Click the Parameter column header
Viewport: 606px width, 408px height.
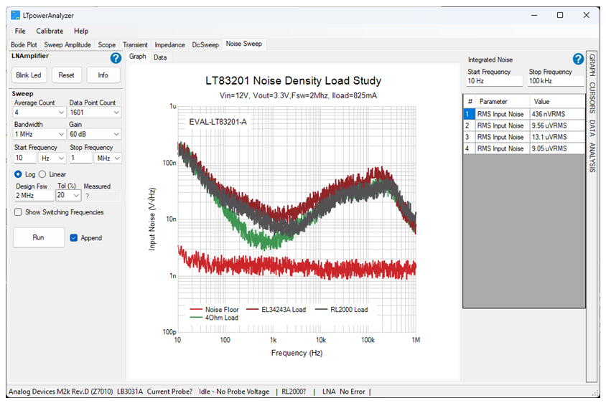502,102
